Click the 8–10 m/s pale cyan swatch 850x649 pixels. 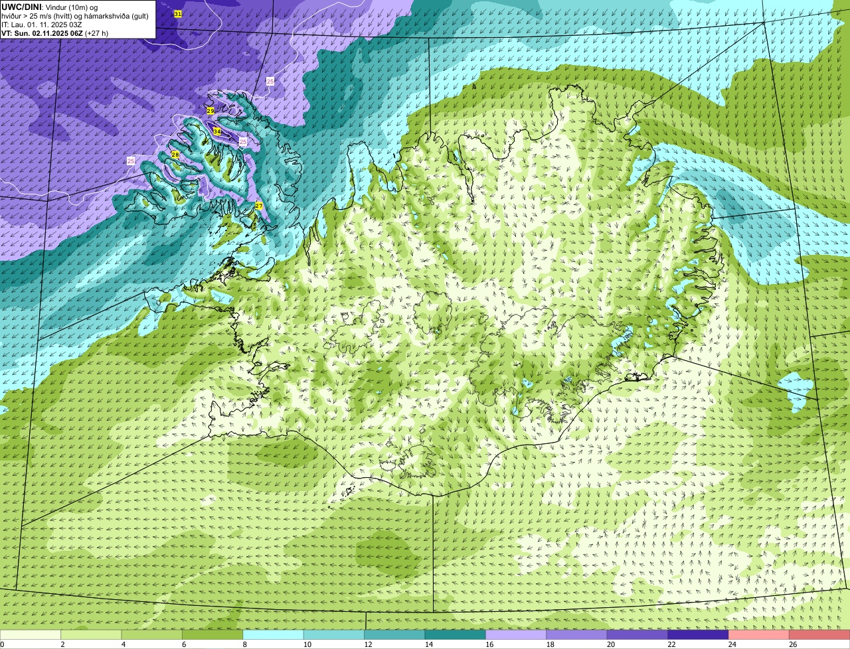pos(274,634)
